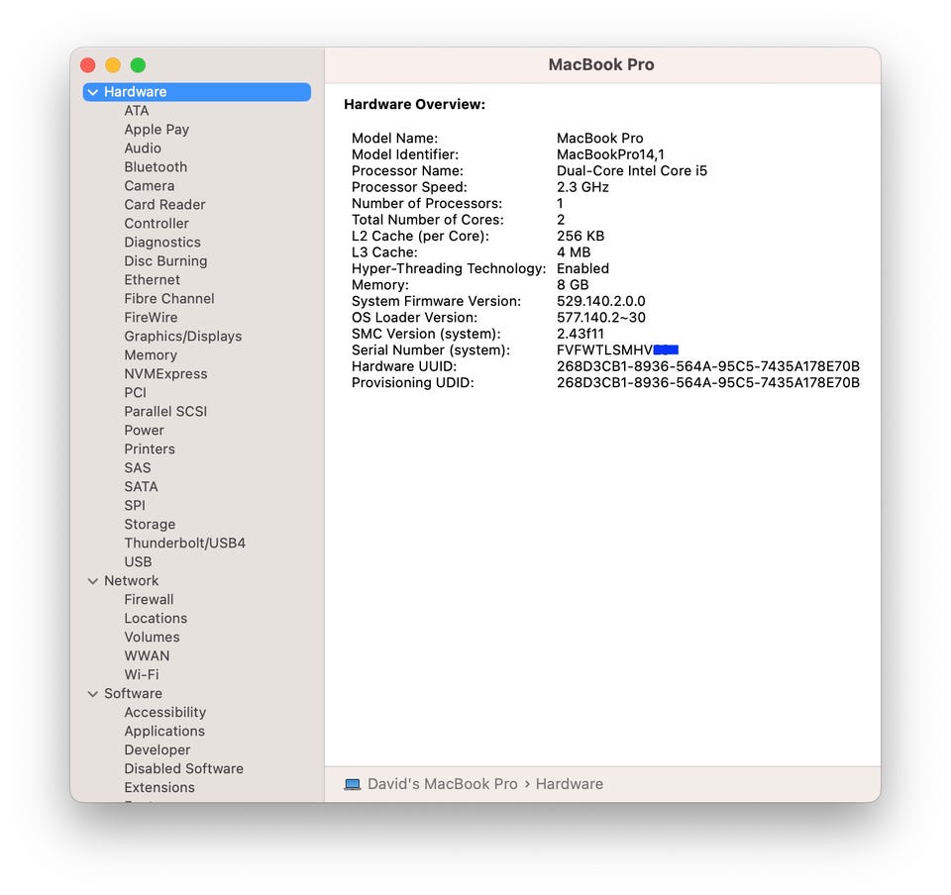Image resolution: width=951 pixels, height=895 pixels.
Task: Select PCI in the sidebar
Action: 136,393
